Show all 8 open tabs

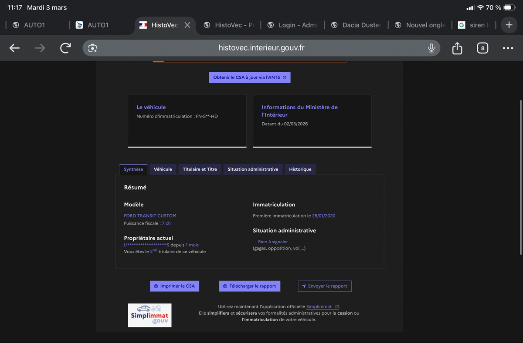(482, 48)
